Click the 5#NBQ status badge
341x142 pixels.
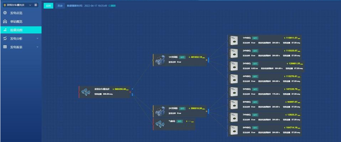(255, 89)
